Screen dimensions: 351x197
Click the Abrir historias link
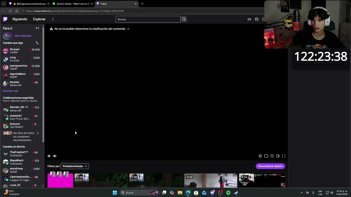tap(23, 36)
